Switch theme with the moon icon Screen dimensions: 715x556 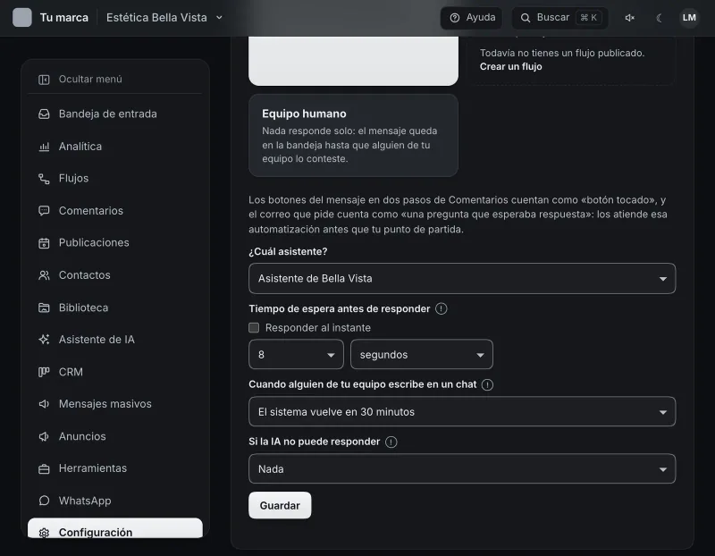coord(659,18)
